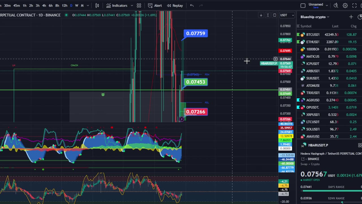Click the HBARUSDT.P details header
This screenshot has height=204, width=362.
318,145
